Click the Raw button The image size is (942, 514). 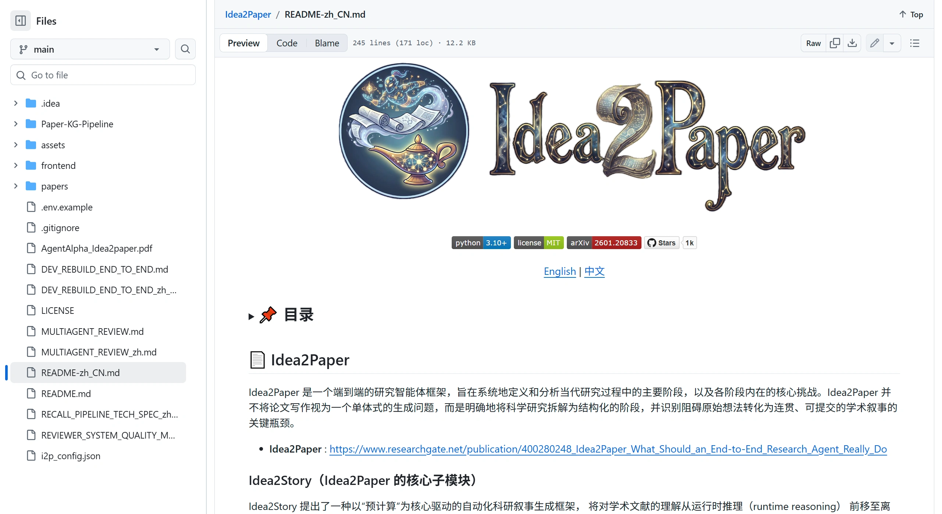[x=813, y=43]
